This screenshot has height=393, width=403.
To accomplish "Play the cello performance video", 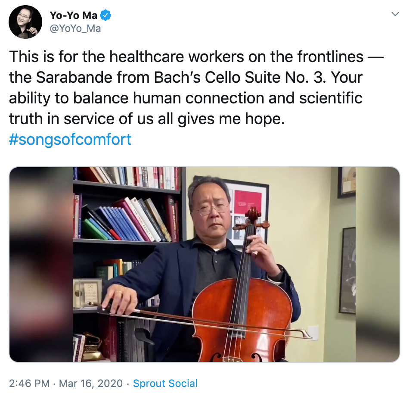I will pos(205,265).
